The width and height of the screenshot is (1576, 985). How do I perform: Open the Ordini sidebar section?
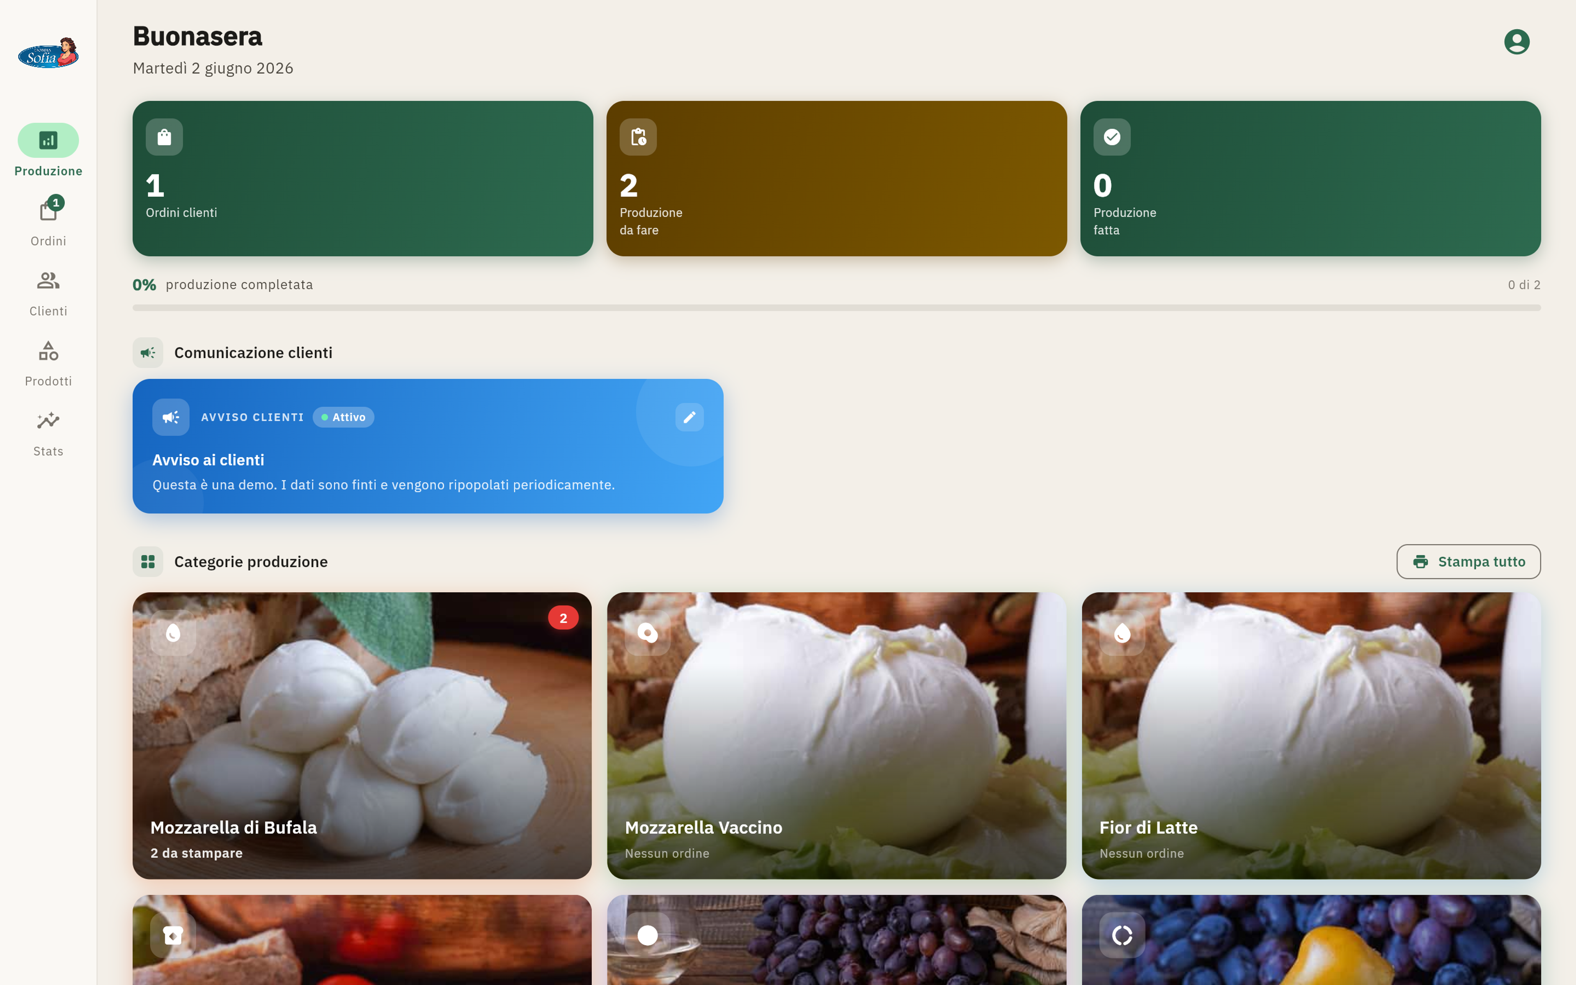(x=48, y=222)
